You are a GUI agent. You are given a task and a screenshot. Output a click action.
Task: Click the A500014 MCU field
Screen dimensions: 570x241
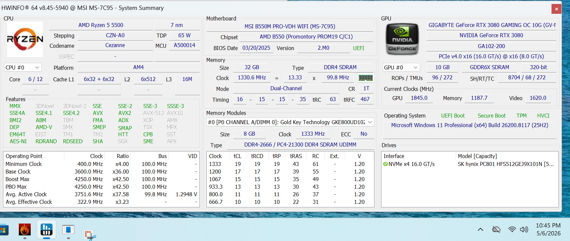pyautogui.click(x=184, y=45)
